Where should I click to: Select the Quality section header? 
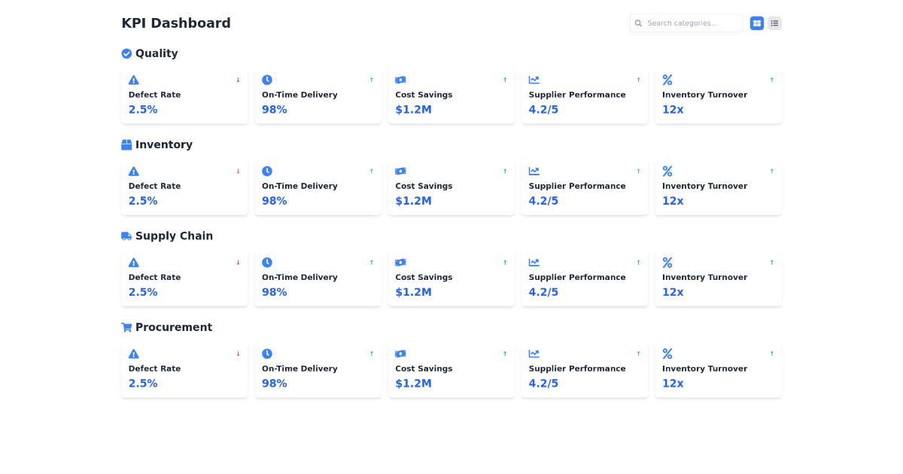point(156,53)
